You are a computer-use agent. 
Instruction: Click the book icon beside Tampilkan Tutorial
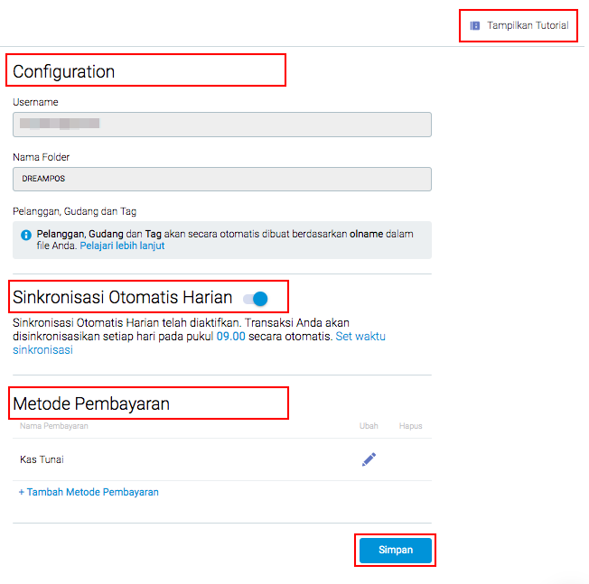(475, 26)
